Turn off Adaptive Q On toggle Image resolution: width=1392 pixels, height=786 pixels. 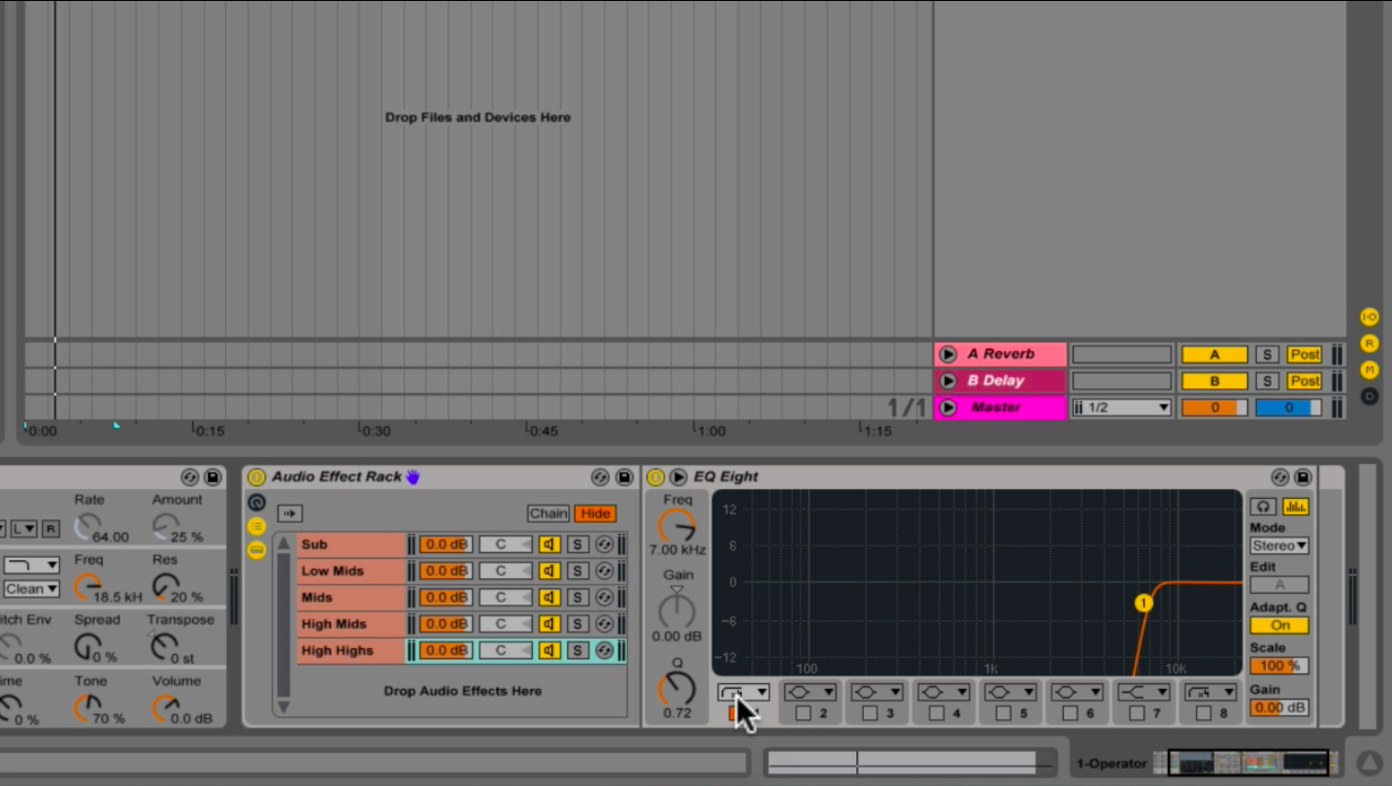(x=1279, y=625)
